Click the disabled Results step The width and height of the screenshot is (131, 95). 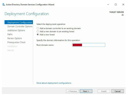coord(11,50)
